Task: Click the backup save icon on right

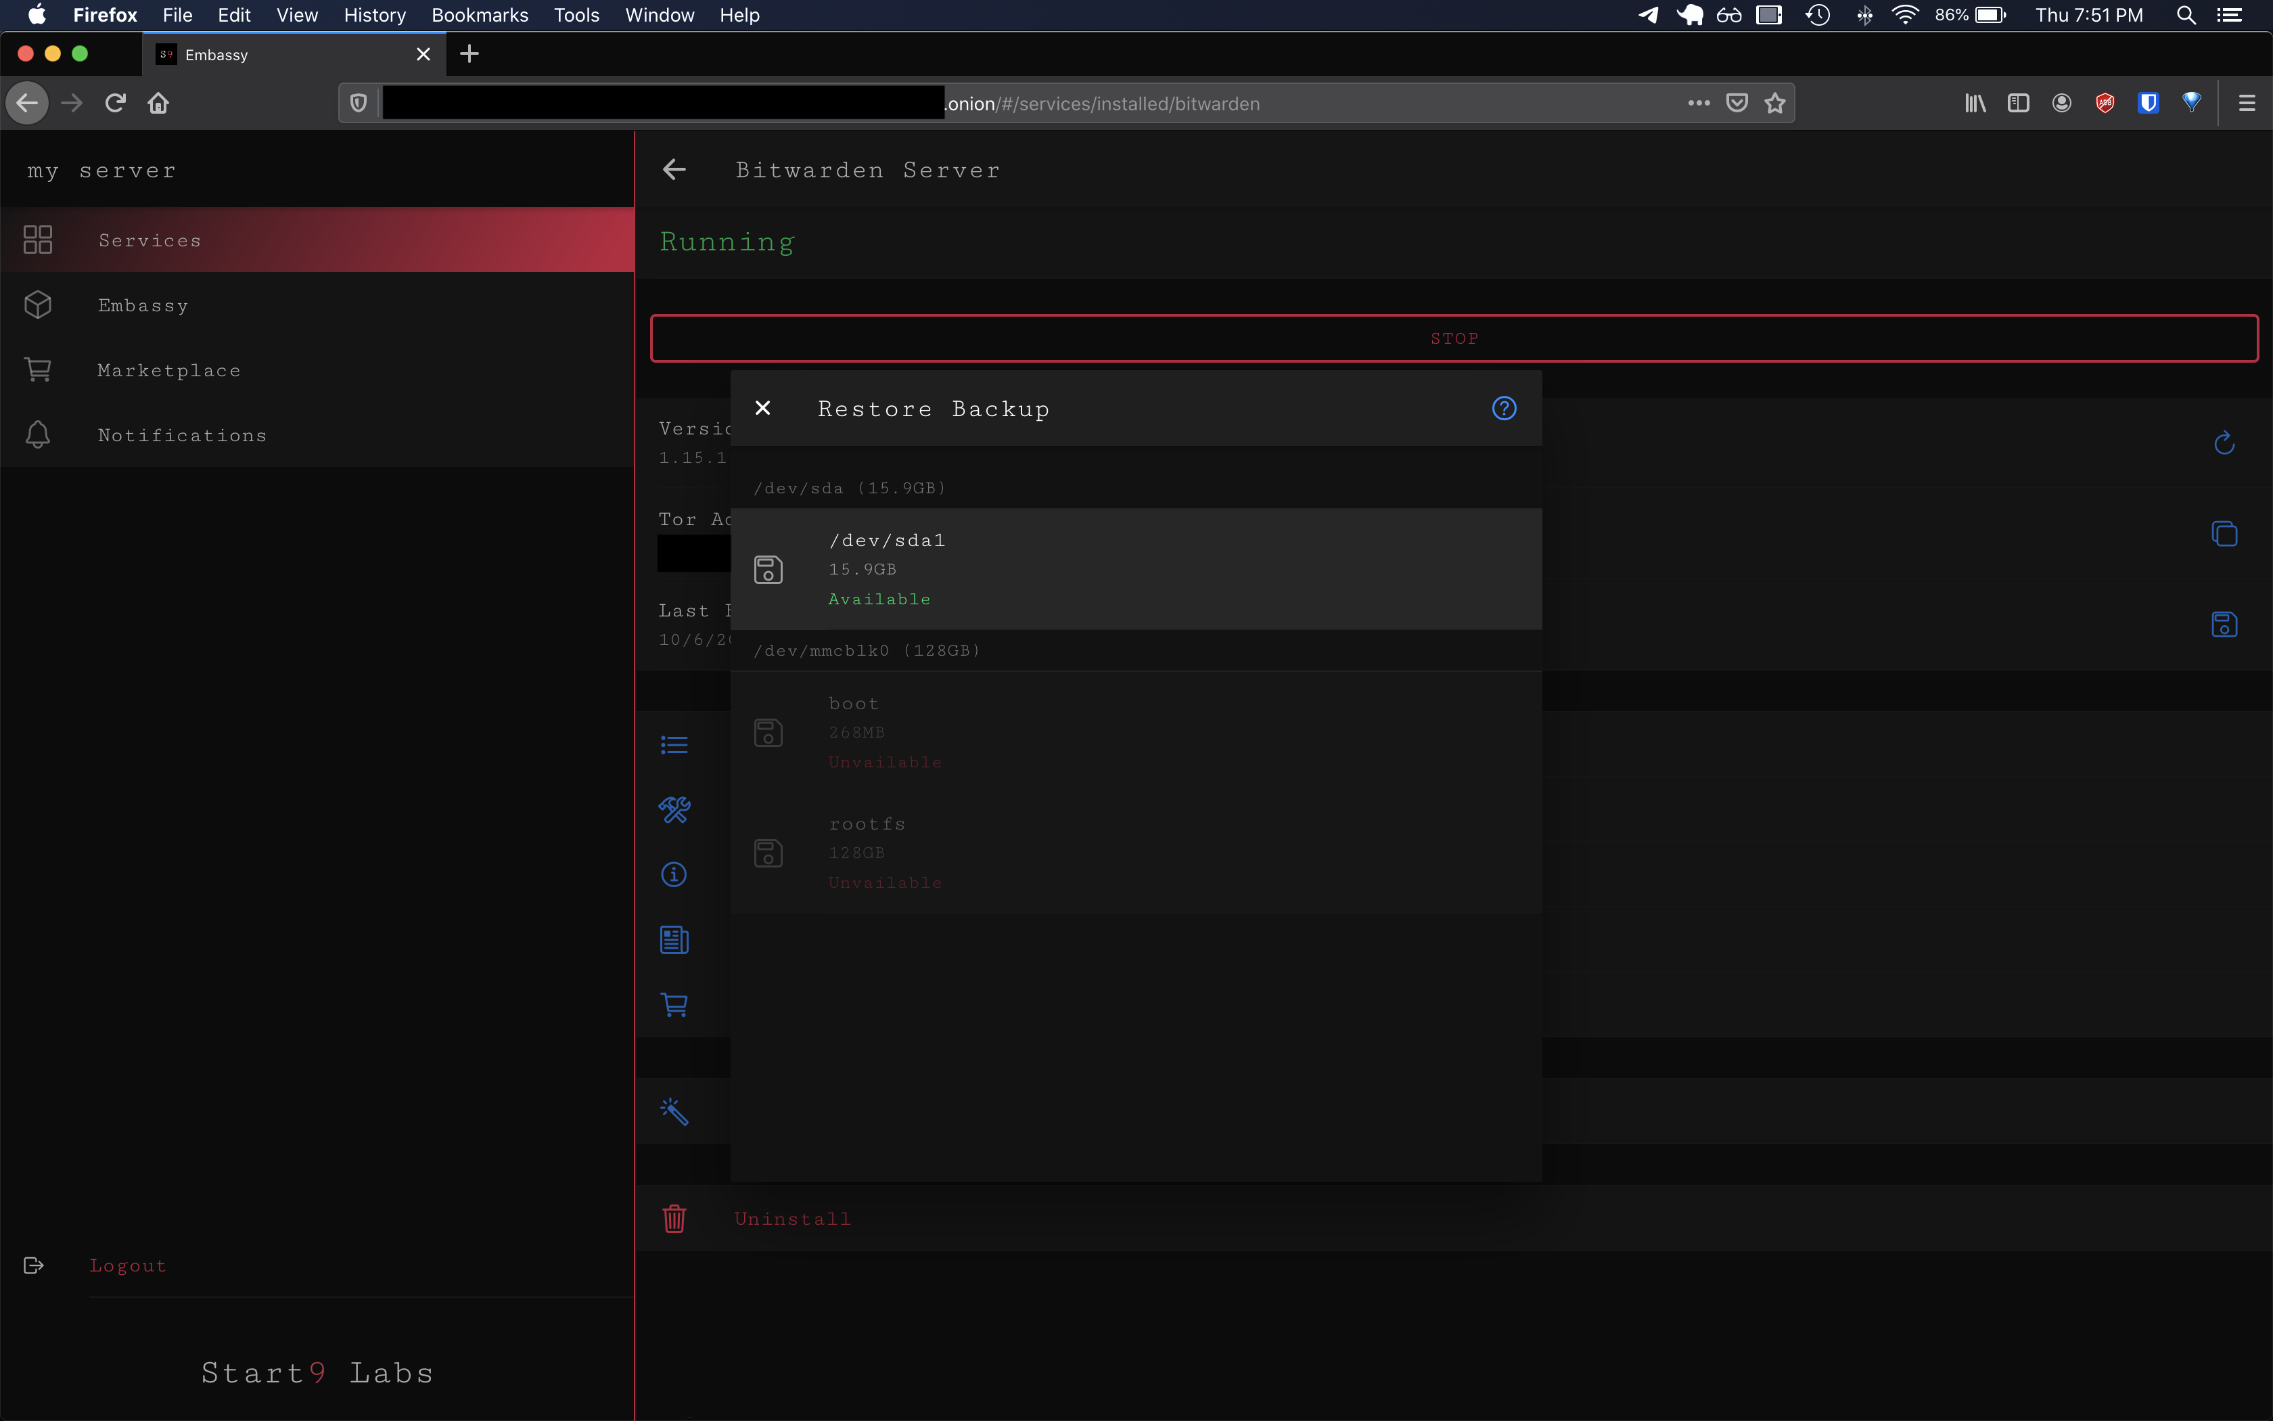Action: point(2223,625)
